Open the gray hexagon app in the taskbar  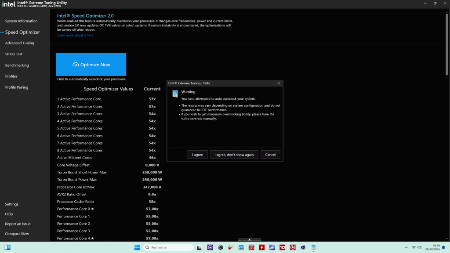(221, 247)
